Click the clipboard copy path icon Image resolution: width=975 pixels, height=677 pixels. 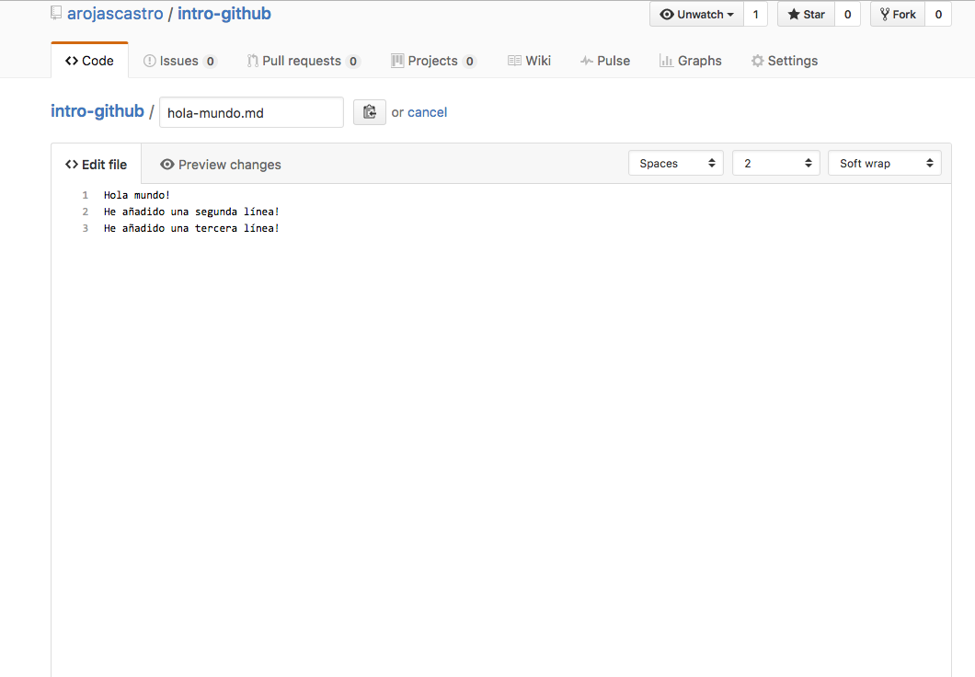(x=369, y=112)
